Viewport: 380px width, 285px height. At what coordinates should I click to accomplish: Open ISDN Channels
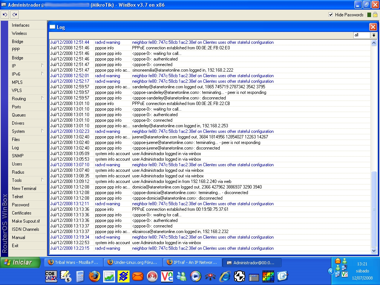click(26, 229)
